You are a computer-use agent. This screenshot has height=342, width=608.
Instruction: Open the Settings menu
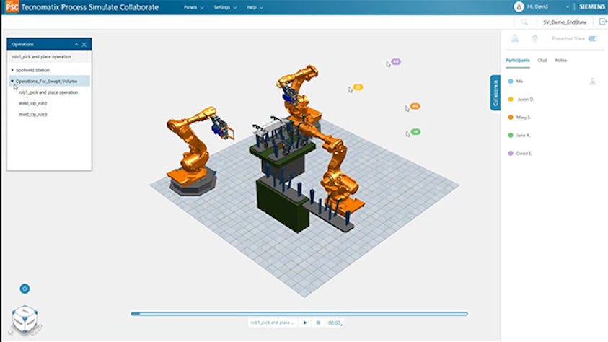coord(224,7)
